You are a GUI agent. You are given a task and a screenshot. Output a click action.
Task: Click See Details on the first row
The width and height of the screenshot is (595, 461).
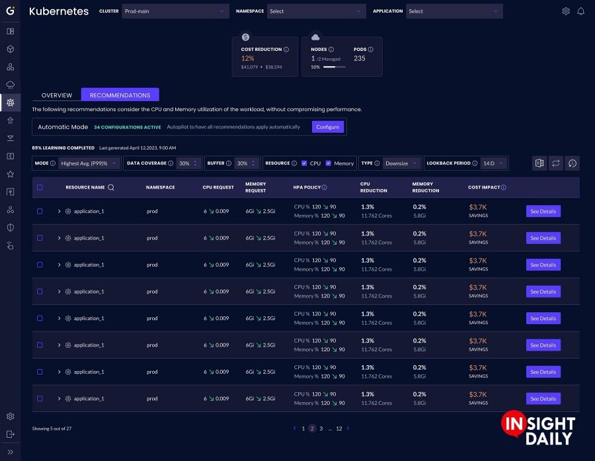543,212
